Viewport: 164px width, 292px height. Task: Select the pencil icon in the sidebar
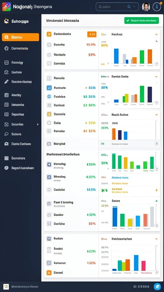tap(6, 82)
